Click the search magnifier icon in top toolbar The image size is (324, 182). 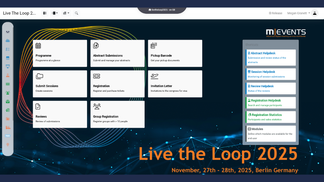click(x=77, y=13)
